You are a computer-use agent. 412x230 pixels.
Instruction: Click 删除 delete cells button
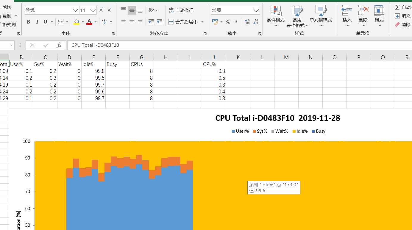point(363,16)
